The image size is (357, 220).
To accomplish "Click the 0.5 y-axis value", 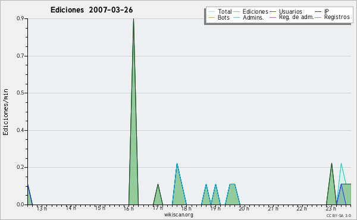I will [x=20, y=93].
